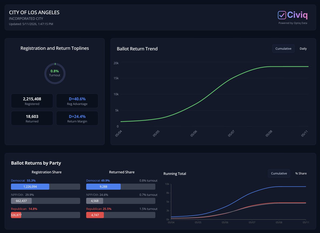Click the Republican 14.8% registration label
Image resolution: width=320 pixels, height=233 pixels.
[24, 209]
